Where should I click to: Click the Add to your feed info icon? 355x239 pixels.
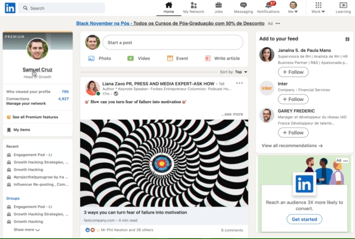[x=347, y=39]
